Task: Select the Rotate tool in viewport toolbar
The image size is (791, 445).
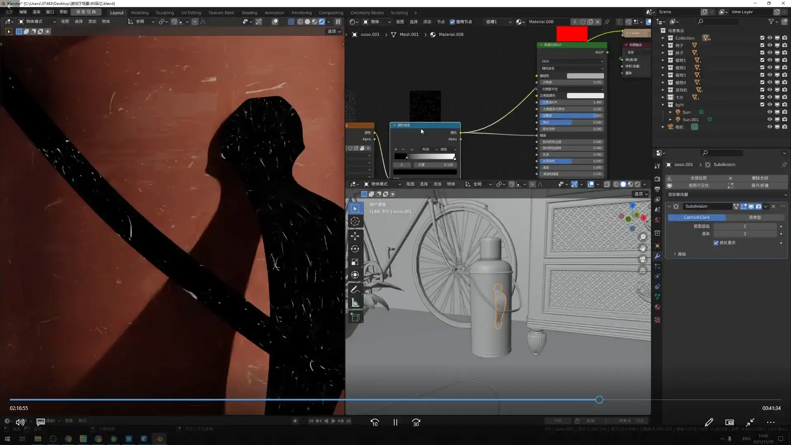Action: (x=355, y=249)
